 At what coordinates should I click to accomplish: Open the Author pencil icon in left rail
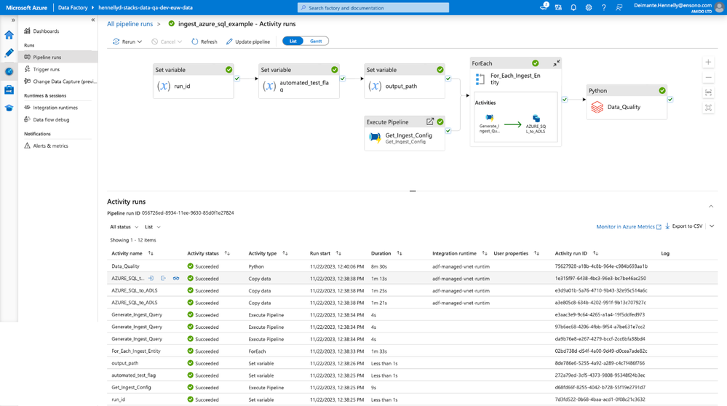[9, 53]
